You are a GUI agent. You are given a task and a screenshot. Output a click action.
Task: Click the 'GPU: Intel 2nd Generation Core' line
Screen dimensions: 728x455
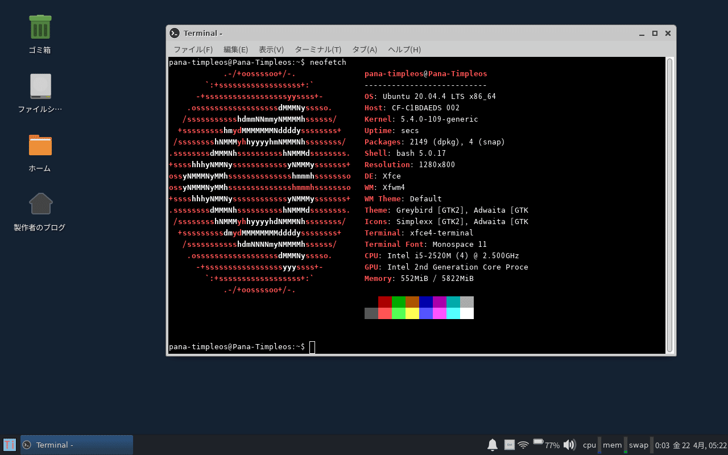click(x=446, y=267)
